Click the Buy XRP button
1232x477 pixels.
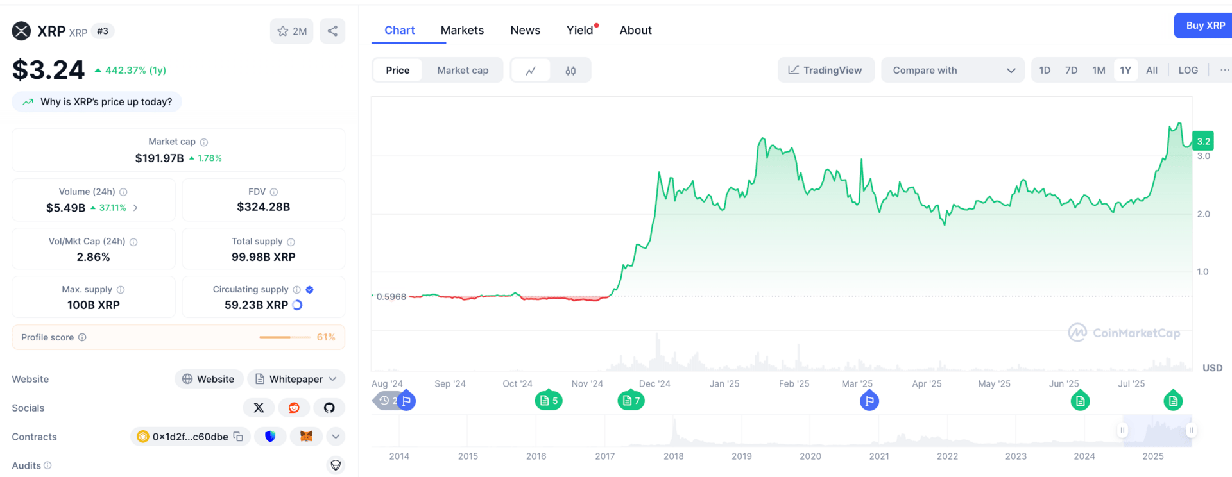(x=1204, y=26)
